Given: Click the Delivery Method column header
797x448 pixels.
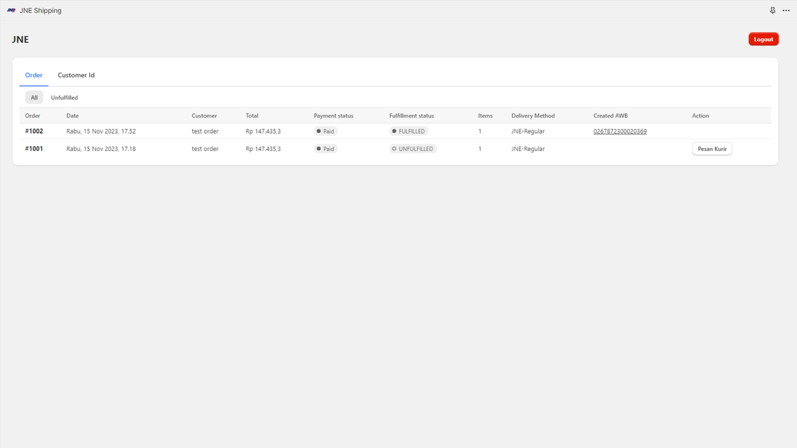Looking at the screenshot, I should point(533,116).
